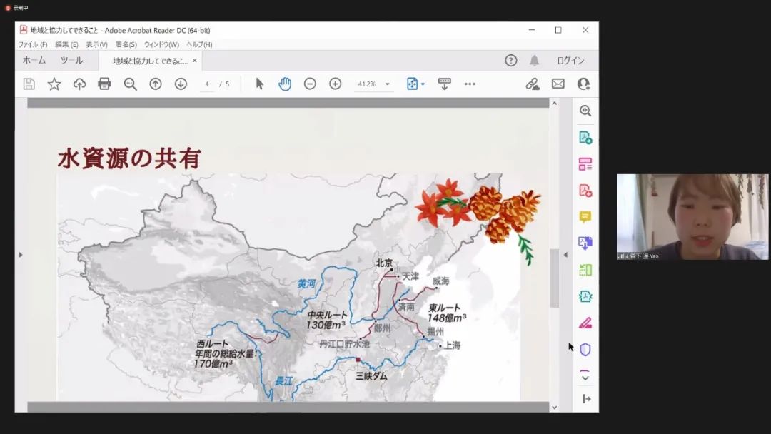
Task: Open the ファイル(F) menu
Action: tap(33, 44)
